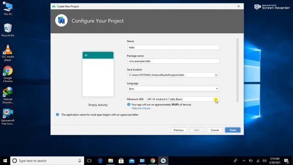Launch VLC media player desktop shortcut
This screenshot has width=293, height=165.
[x=8, y=53]
